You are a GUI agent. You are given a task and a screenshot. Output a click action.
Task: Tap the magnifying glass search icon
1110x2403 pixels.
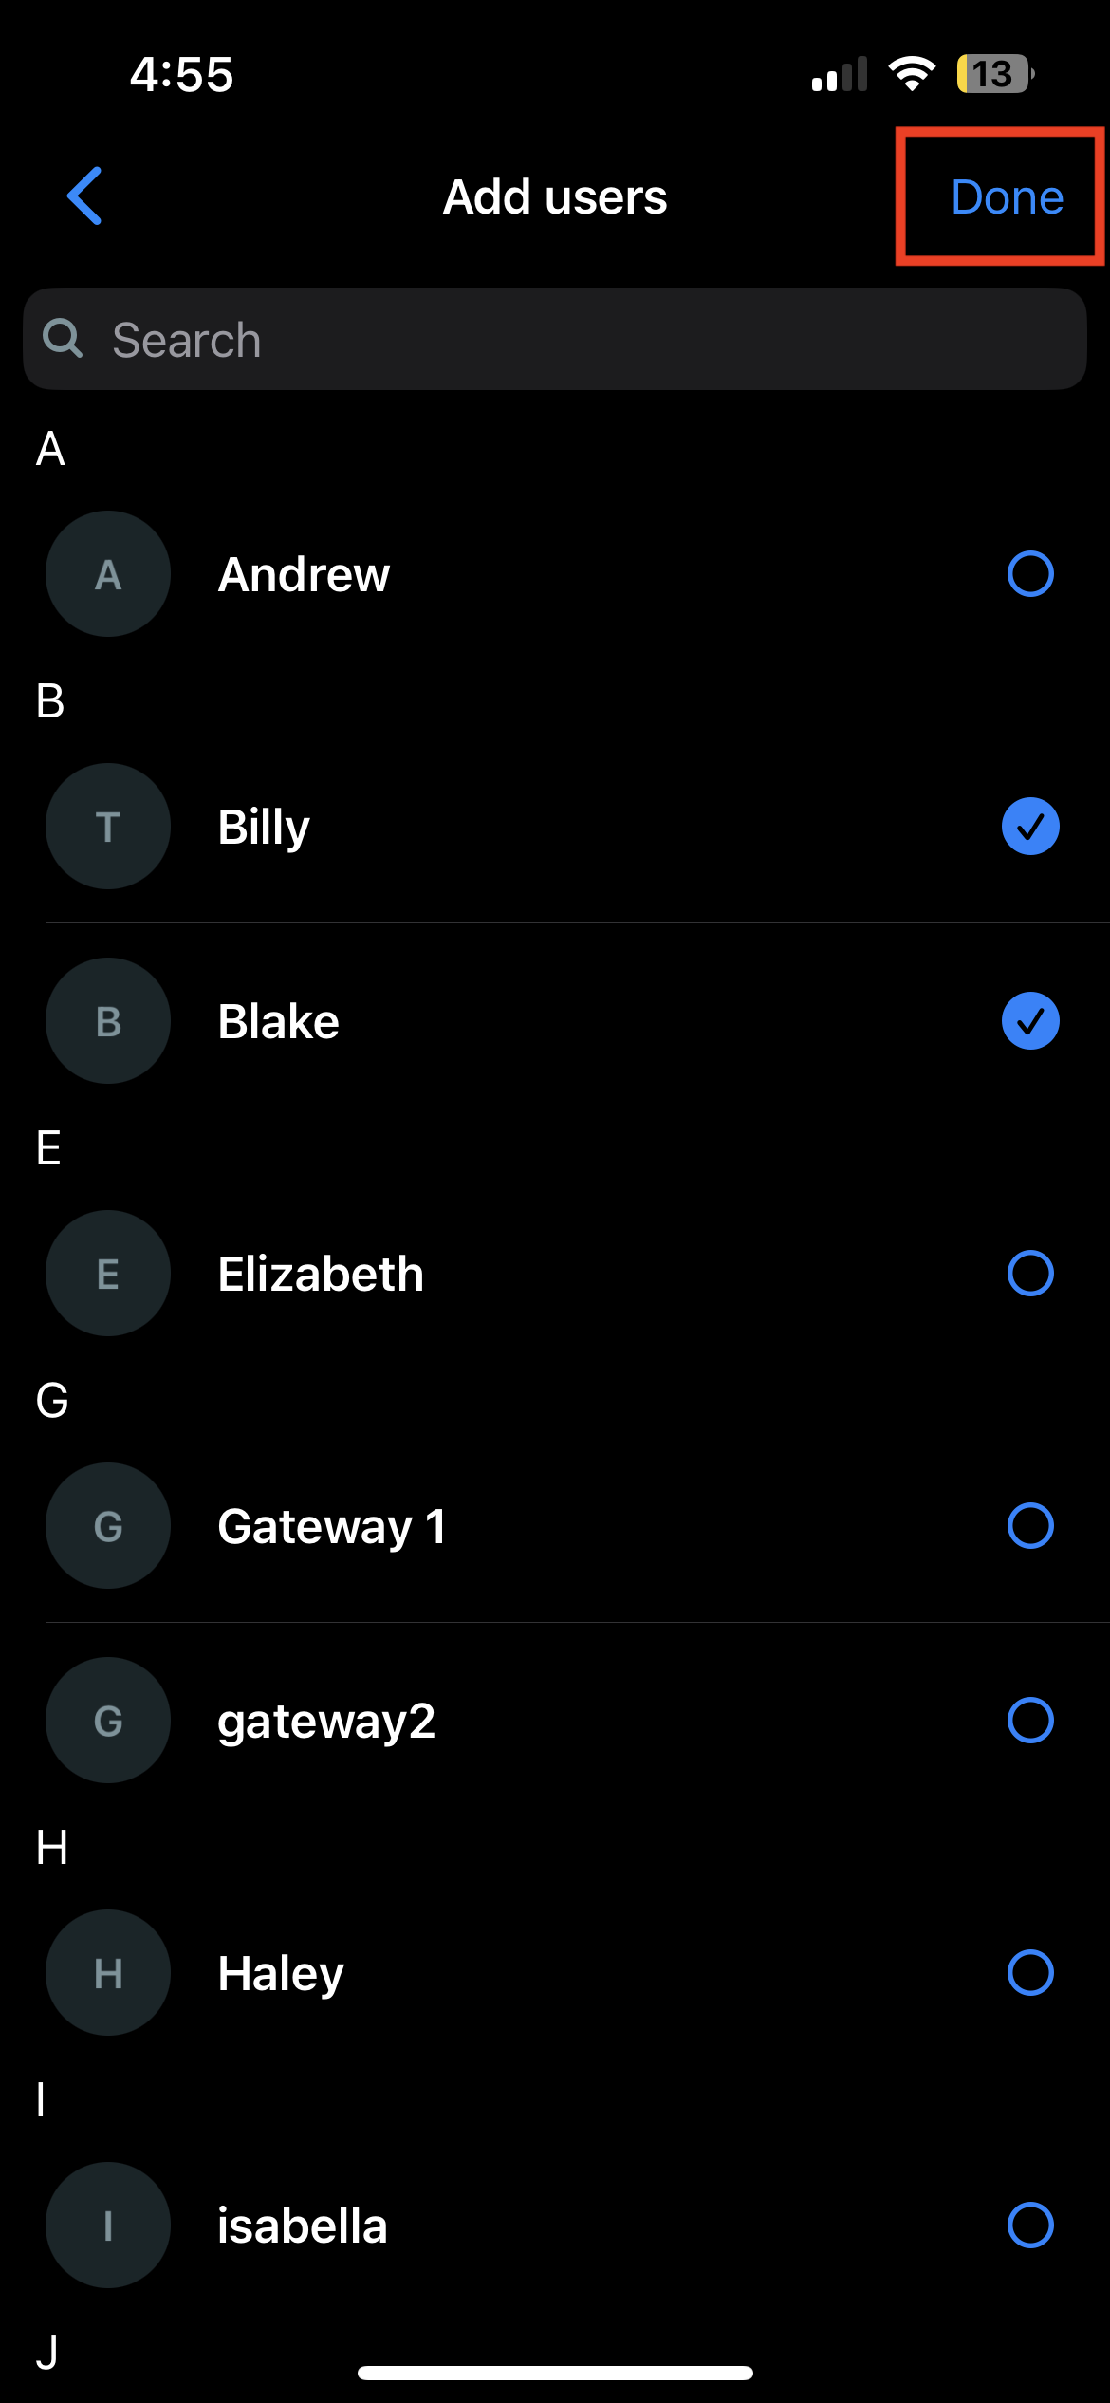(x=64, y=339)
